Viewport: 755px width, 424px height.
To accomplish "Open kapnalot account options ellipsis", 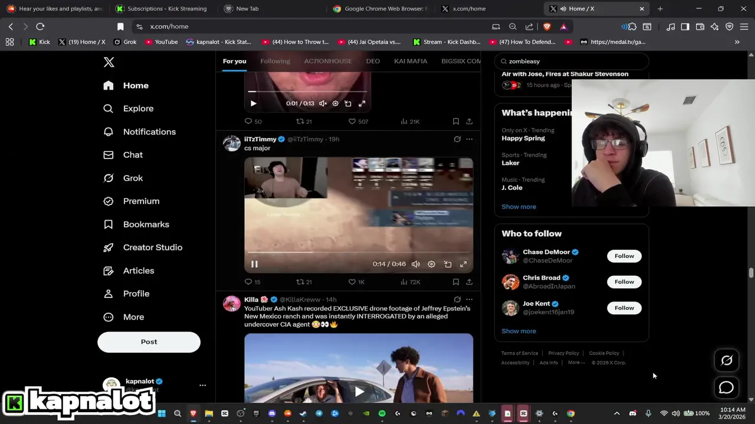I will pos(202,385).
